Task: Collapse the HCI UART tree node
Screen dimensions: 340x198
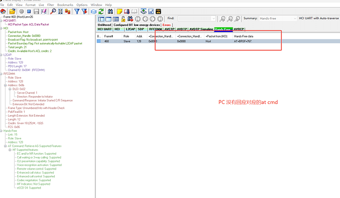Action: tap(1, 21)
